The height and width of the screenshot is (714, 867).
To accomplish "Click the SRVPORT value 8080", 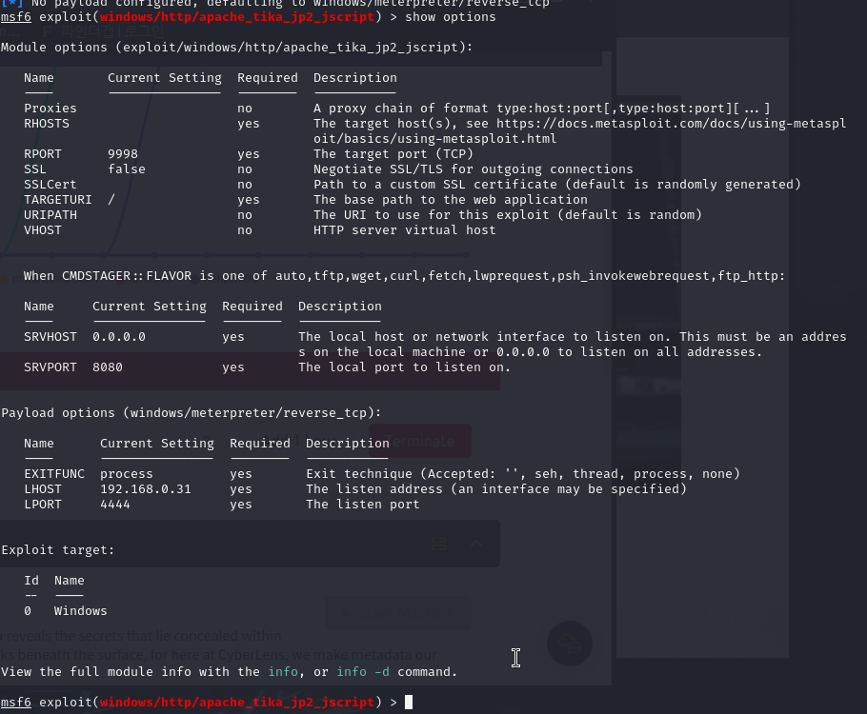I will click(108, 367).
